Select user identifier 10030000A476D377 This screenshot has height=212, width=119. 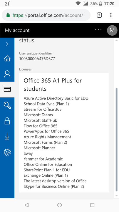37,59
